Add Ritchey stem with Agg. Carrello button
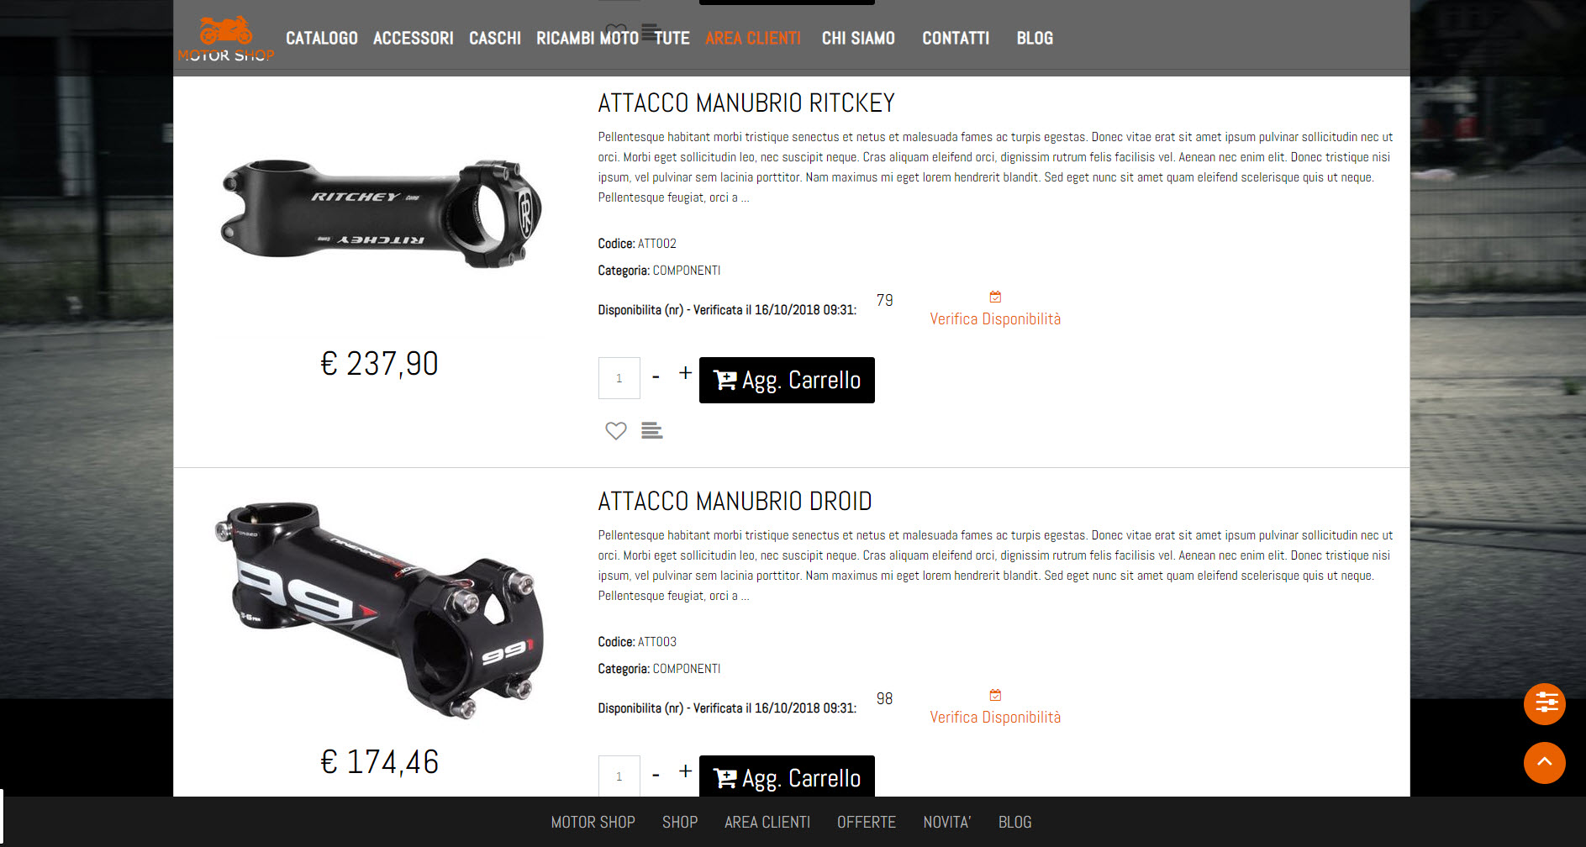This screenshot has height=847, width=1586. [787, 380]
